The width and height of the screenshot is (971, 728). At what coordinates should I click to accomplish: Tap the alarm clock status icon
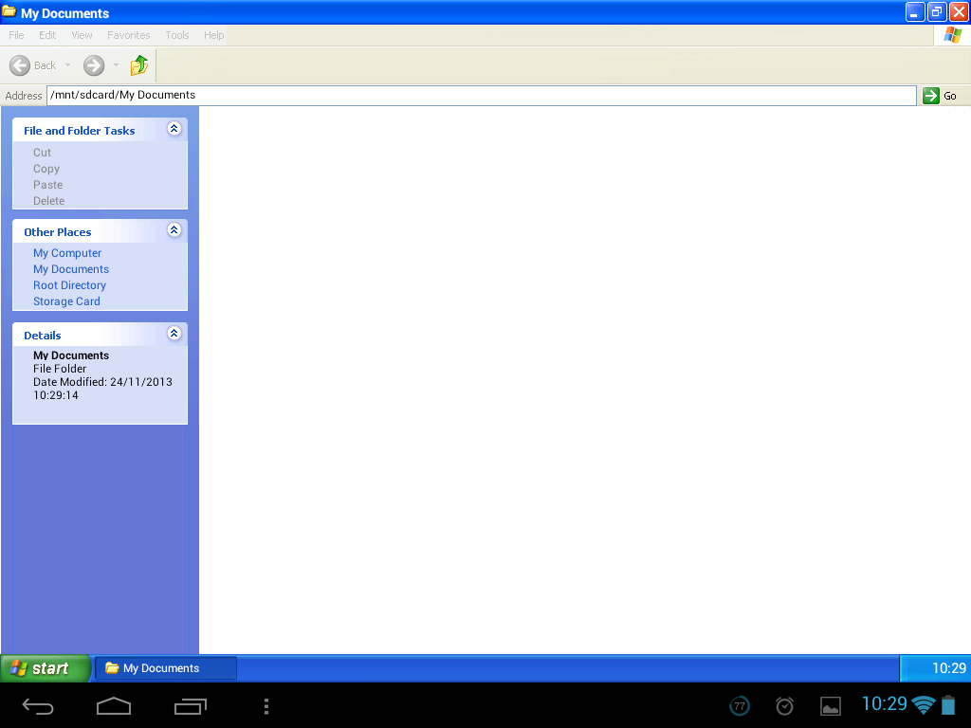784,705
